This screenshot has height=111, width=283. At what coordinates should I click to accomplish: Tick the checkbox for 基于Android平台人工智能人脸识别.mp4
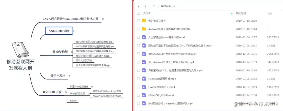tap(138, 62)
